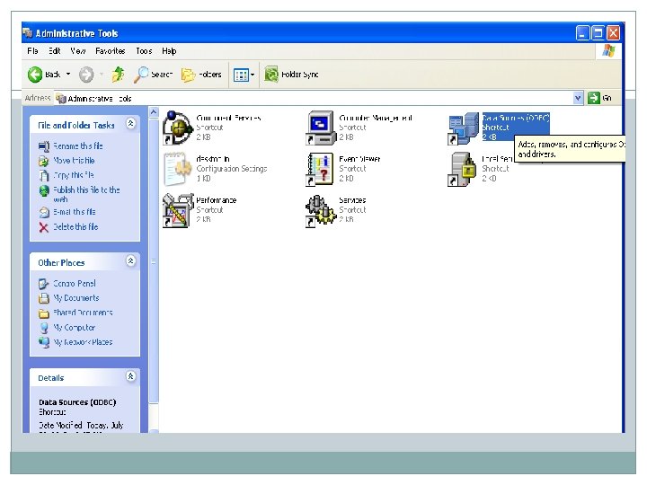Select the Data Sources (ODBC) icon
Viewport: 647px width, 485px height.
[x=464, y=128]
